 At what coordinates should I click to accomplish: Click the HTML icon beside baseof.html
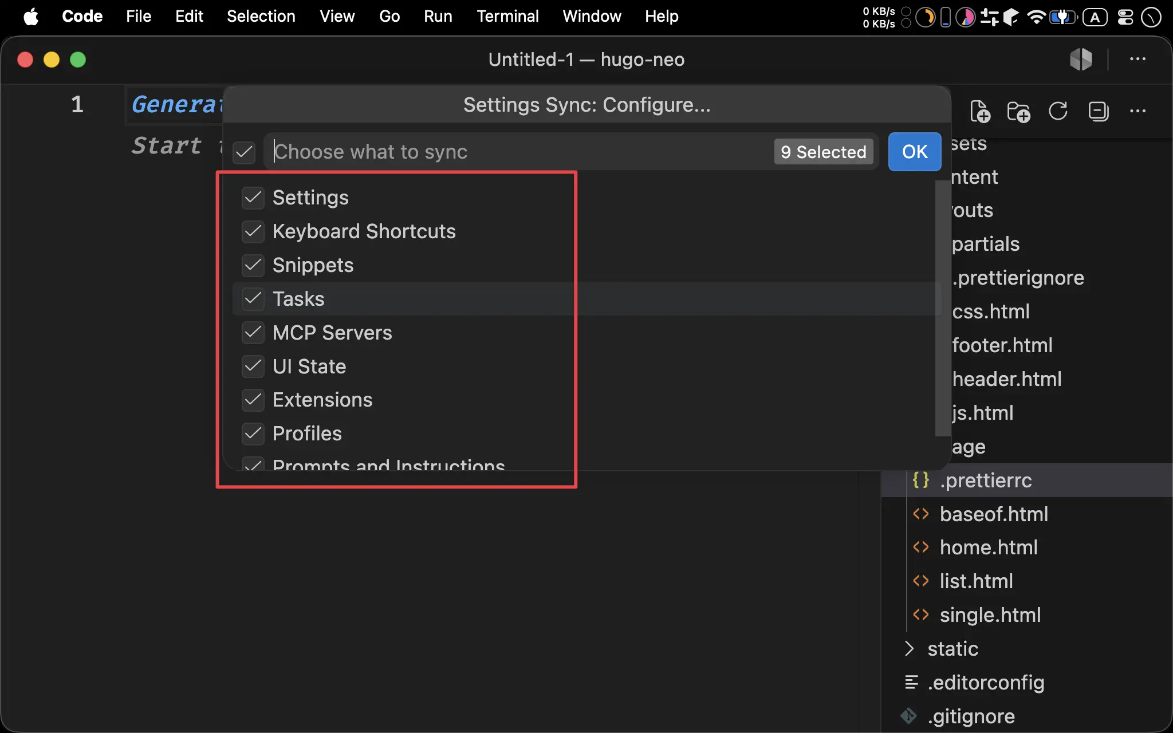[920, 514]
